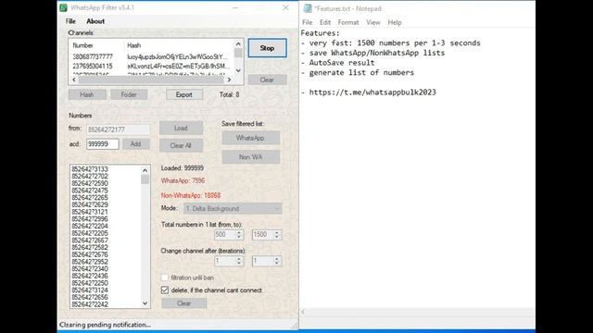The image size is (593, 333).
Task: Click the Export button
Action: click(x=184, y=94)
